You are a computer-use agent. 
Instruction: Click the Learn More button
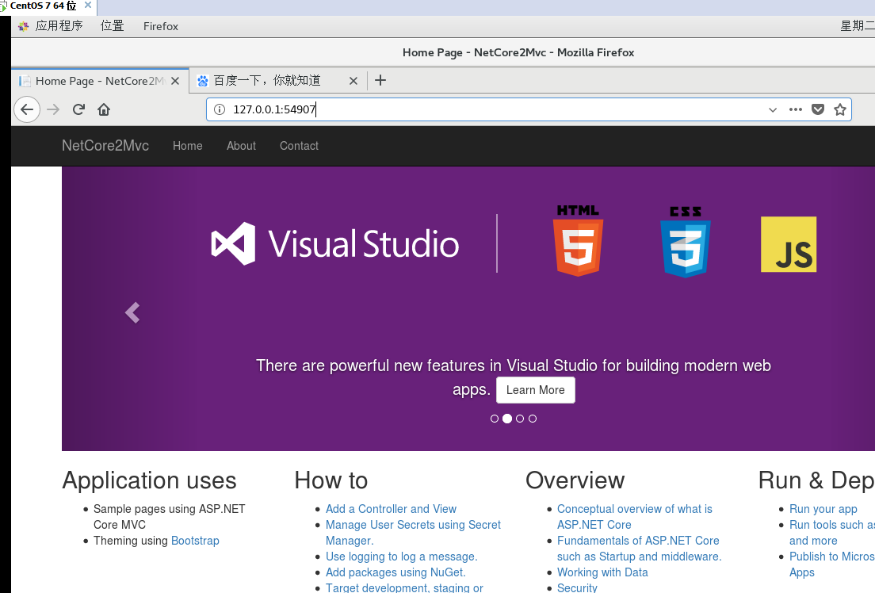tap(536, 390)
